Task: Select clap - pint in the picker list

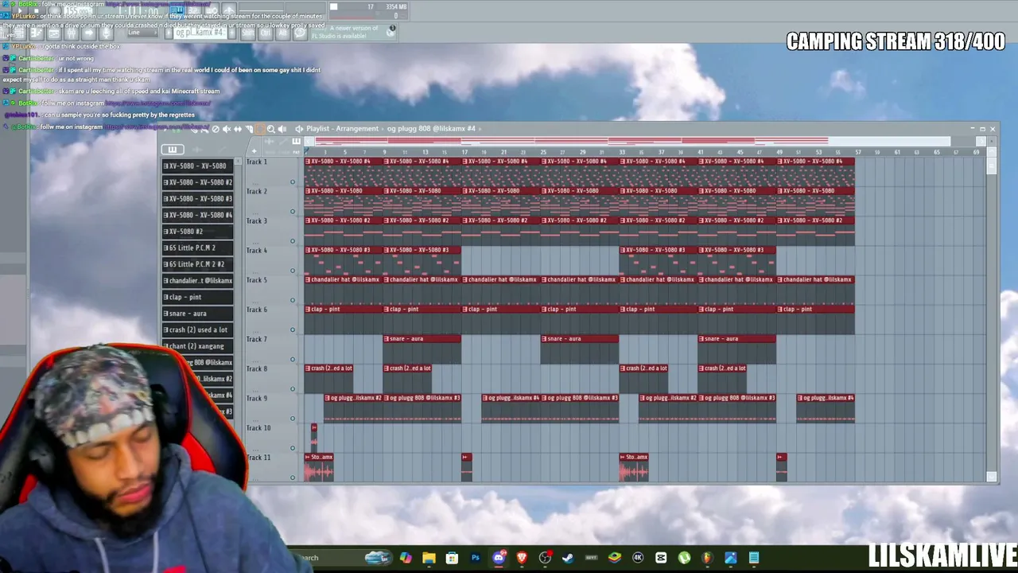Action: [198, 297]
